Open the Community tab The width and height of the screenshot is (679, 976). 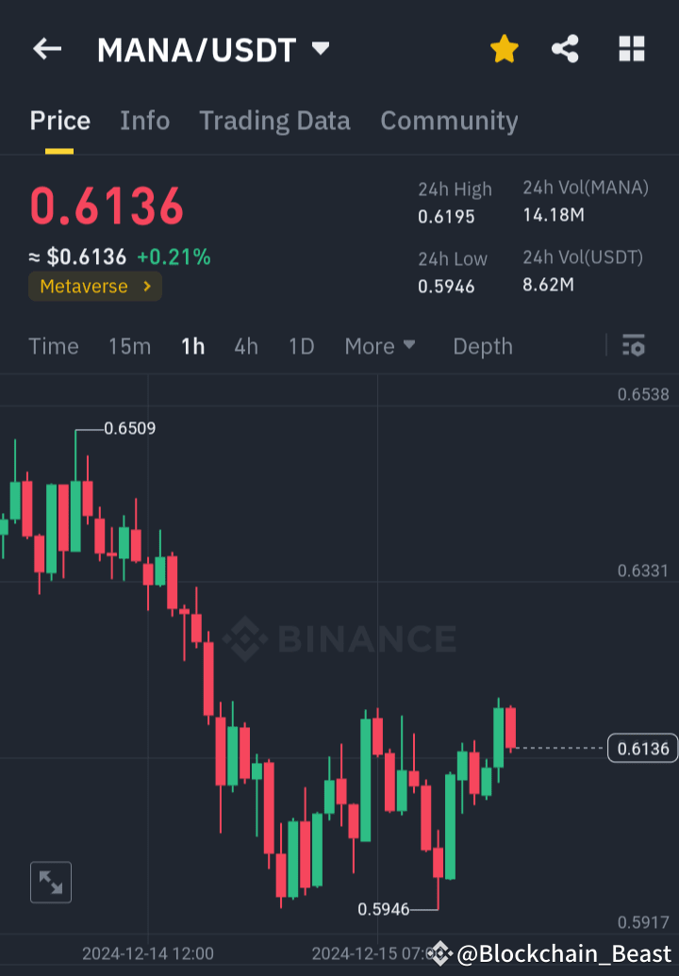[x=449, y=121]
